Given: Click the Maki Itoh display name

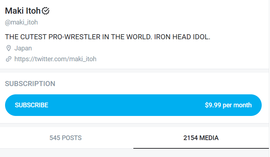Looking at the screenshot, I should pyautogui.click(x=23, y=11).
